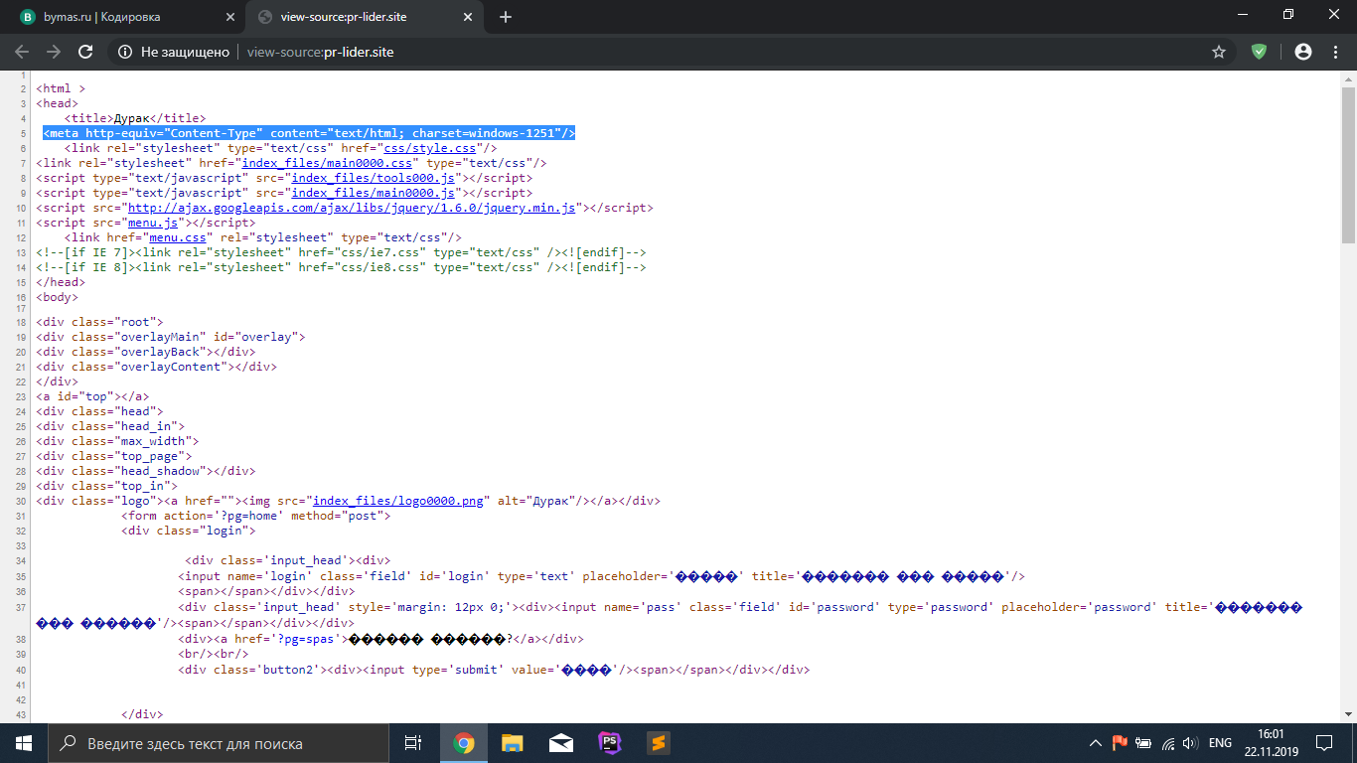Open File Explorer from the taskbar
The image size is (1357, 763).
tap(512, 743)
